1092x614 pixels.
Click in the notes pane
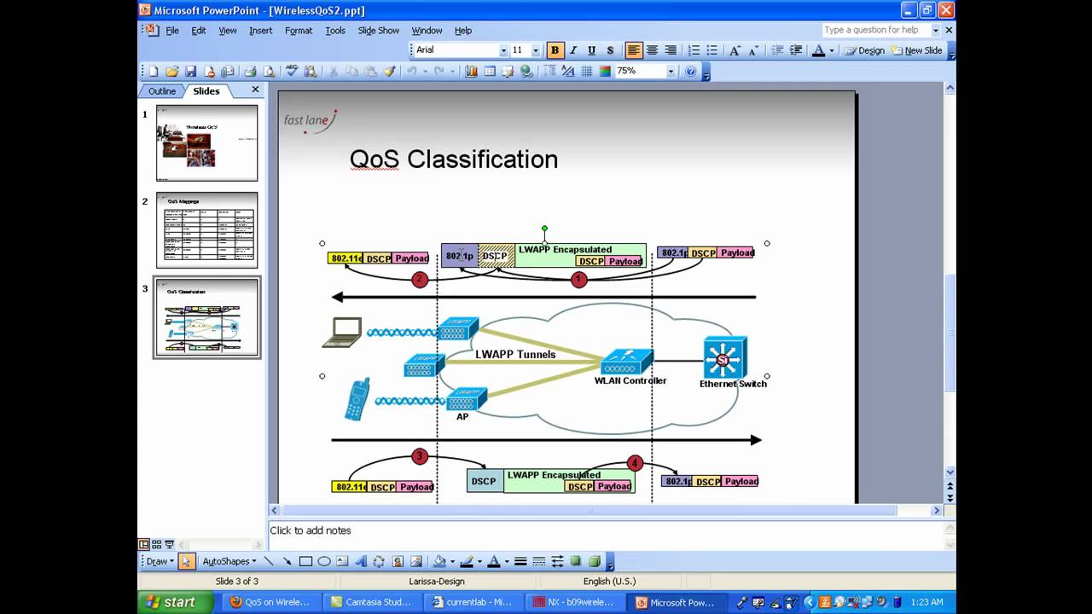(606, 530)
